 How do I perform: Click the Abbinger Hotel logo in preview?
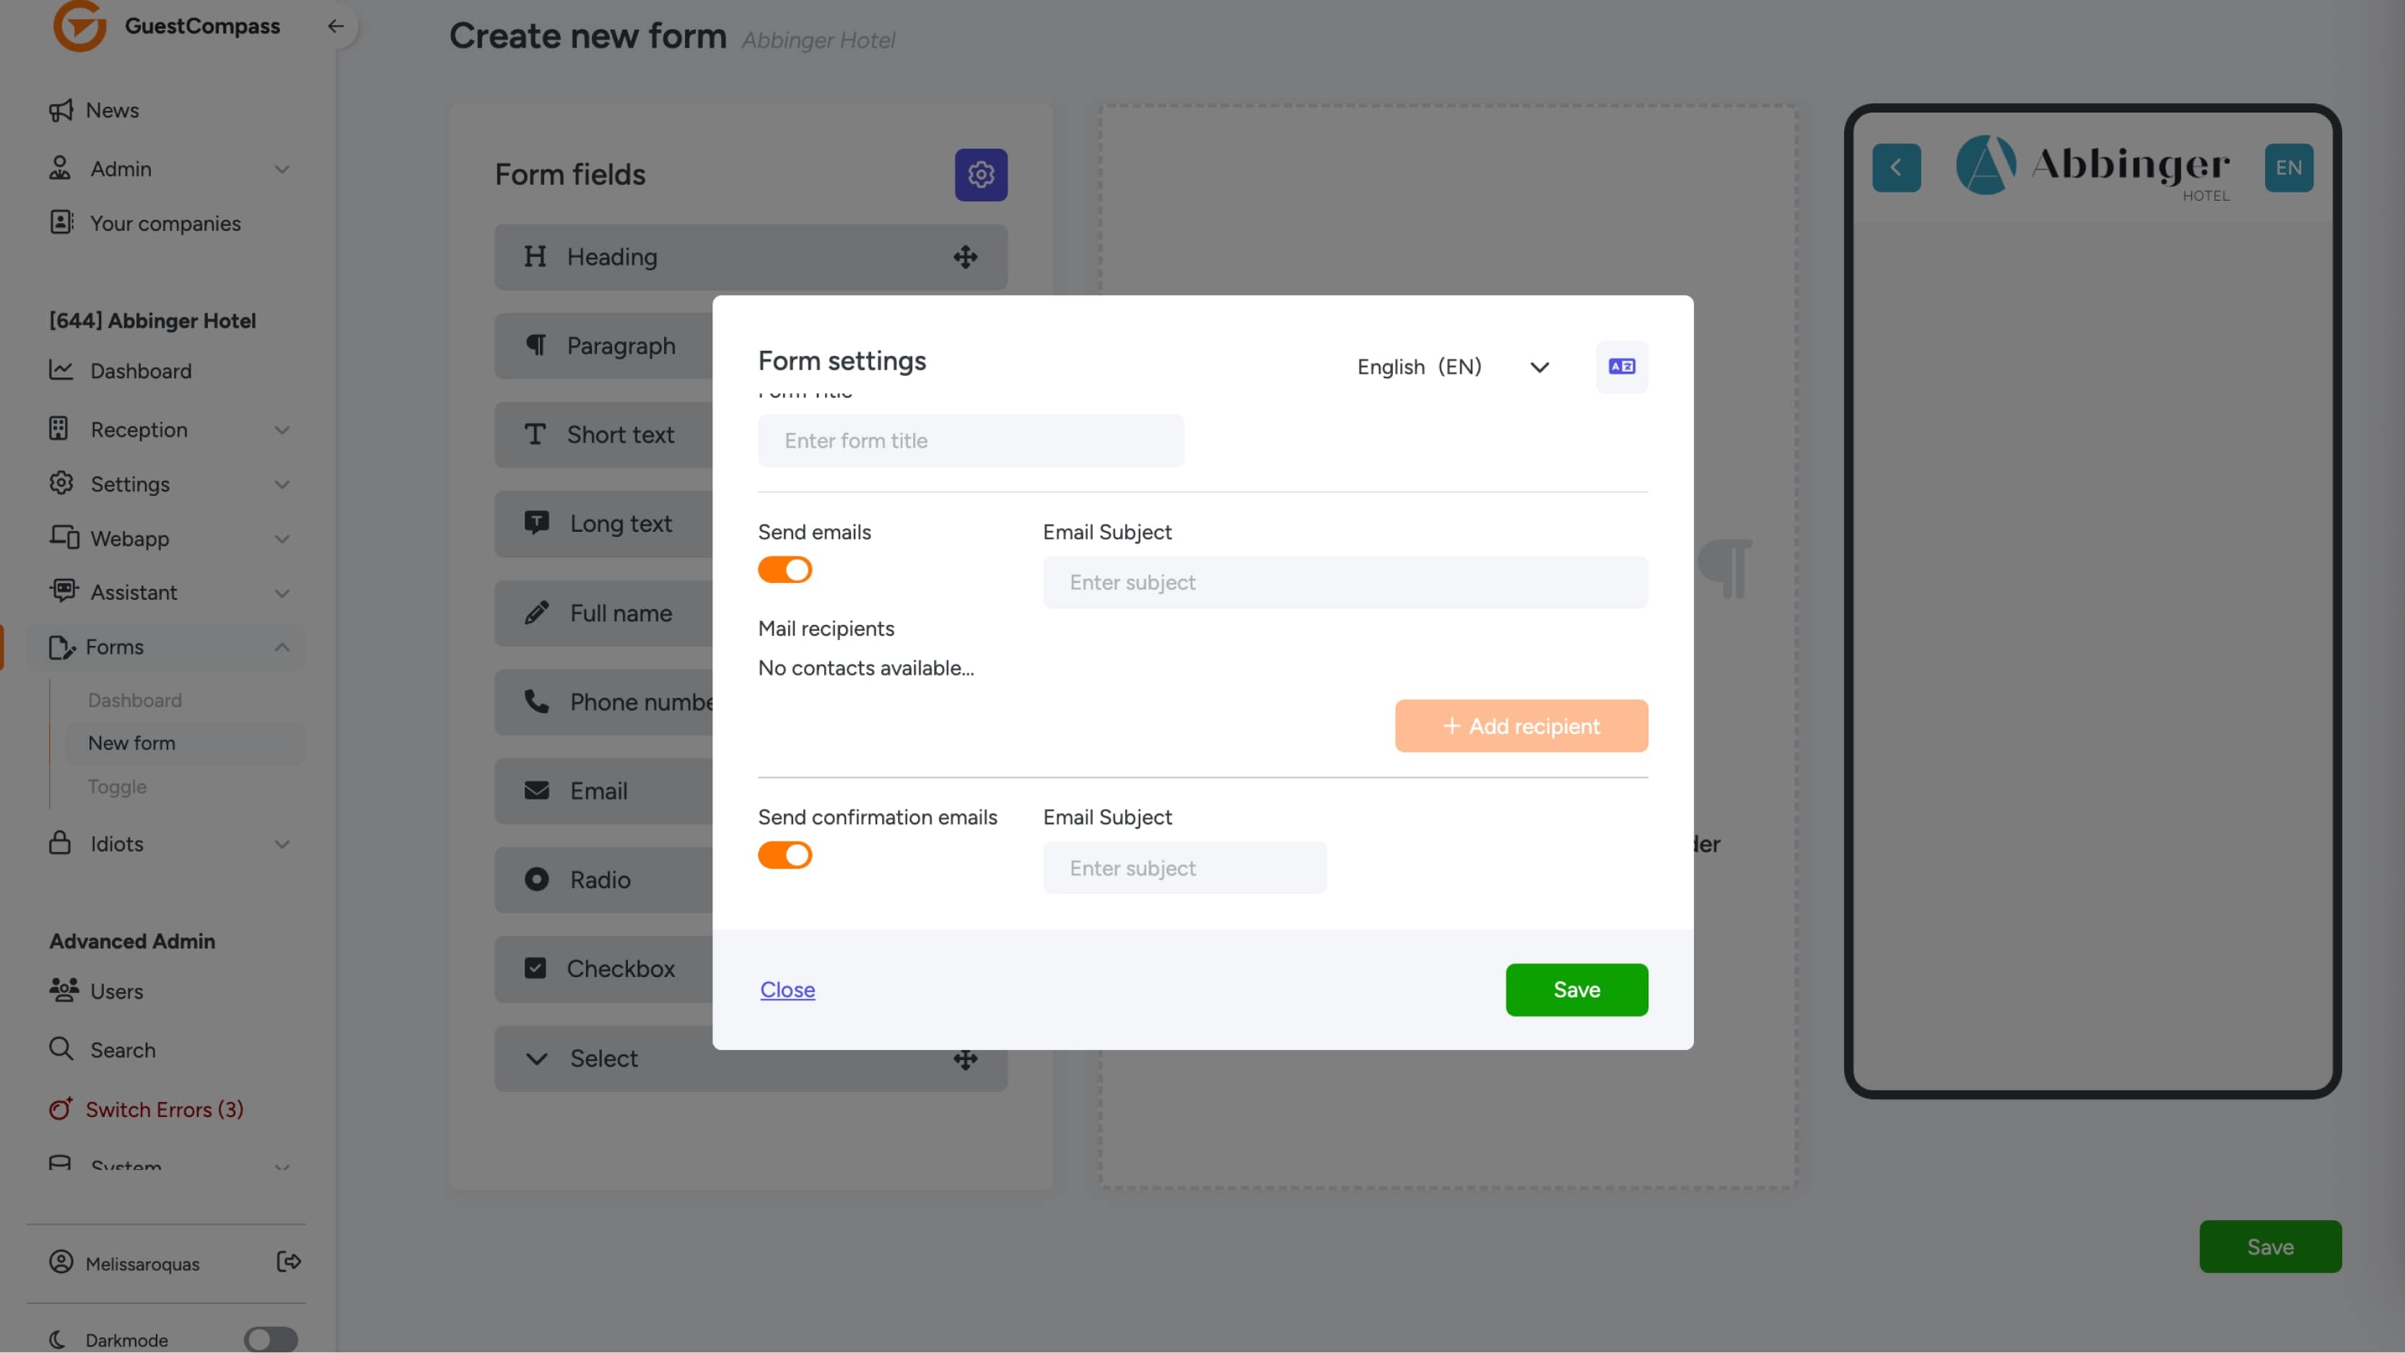point(2092,168)
